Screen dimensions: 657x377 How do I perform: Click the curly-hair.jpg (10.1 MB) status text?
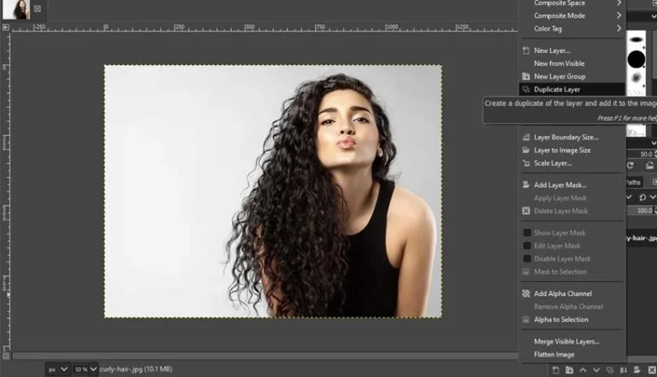tap(136, 369)
